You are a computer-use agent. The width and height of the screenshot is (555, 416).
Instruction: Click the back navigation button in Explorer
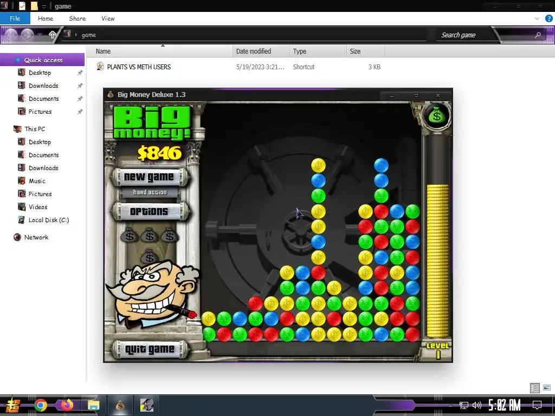(x=11, y=35)
